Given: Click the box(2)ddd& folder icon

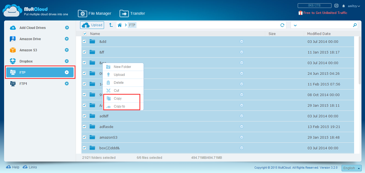Looking at the screenshot, I should click(x=92, y=148).
